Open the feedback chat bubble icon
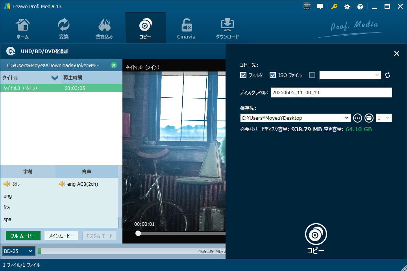The height and width of the screenshot is (271, 407). coord(320,6)
